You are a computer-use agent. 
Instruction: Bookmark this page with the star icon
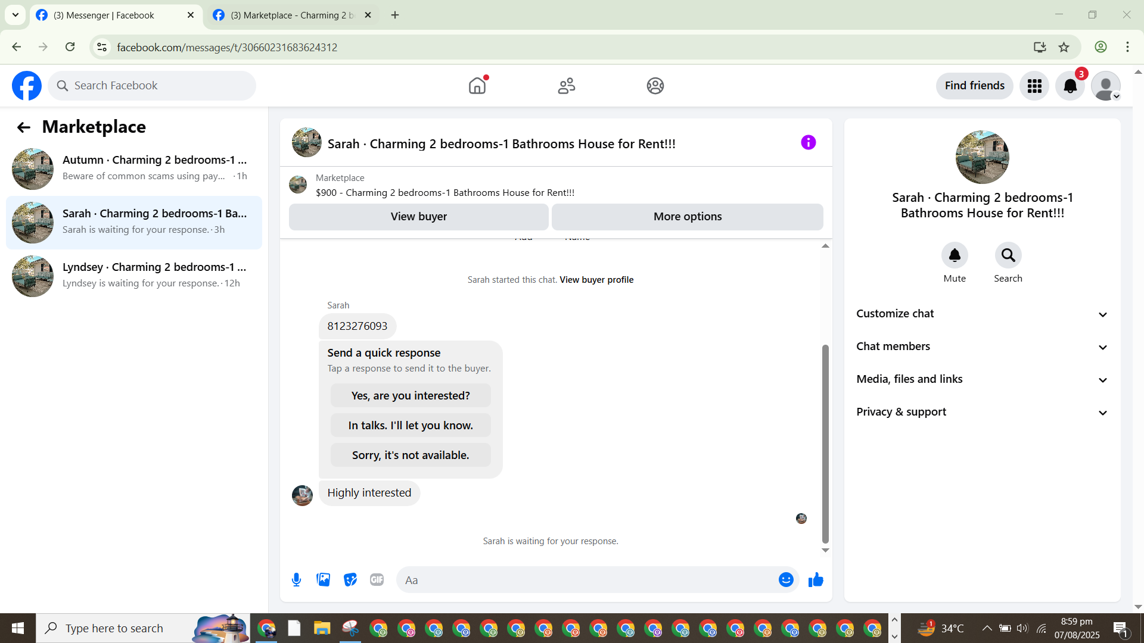1064,47
